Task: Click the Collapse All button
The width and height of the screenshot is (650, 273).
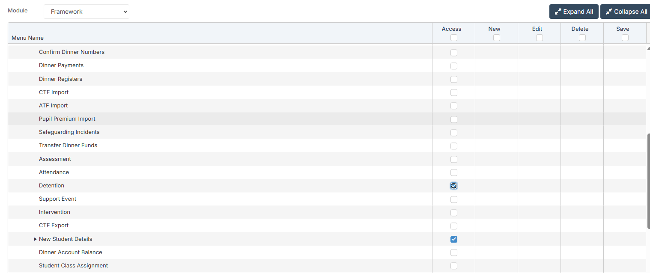Action: 626,12
